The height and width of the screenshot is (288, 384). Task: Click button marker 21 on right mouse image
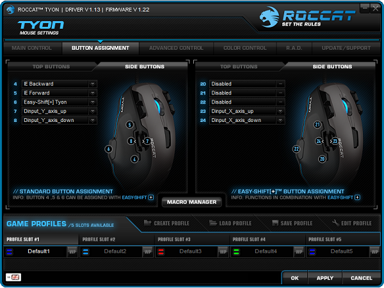[x=317, y=125]
